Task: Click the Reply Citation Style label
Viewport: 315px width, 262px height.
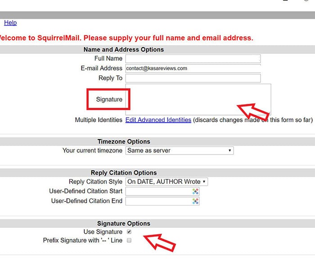Action: 95,182
